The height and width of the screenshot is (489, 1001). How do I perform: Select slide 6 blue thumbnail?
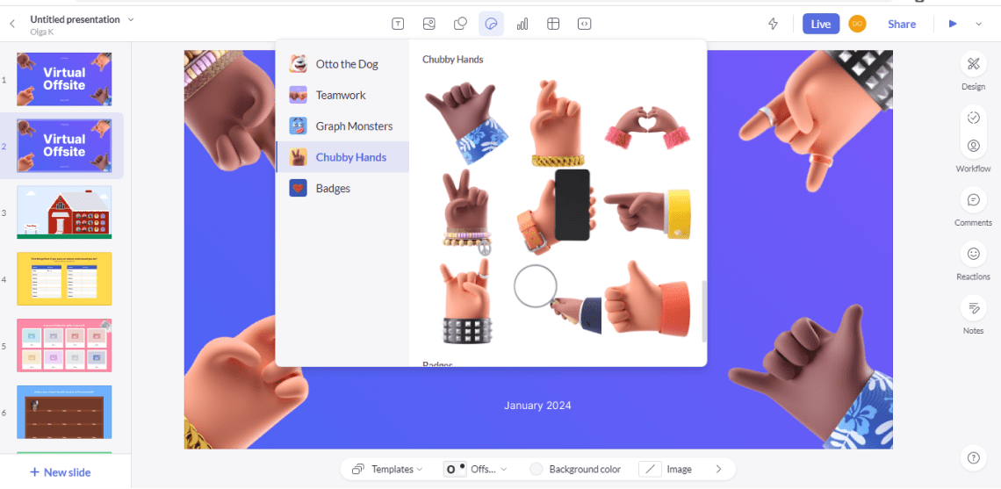click(64, 412)
